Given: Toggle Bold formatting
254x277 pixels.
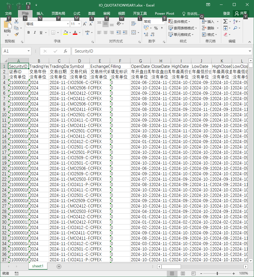Looking at the screenshot, I should [29, 33].
